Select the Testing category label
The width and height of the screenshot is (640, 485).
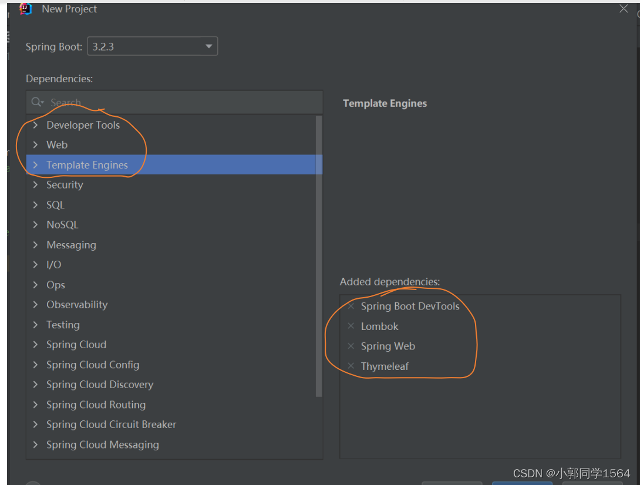[63, 325]
